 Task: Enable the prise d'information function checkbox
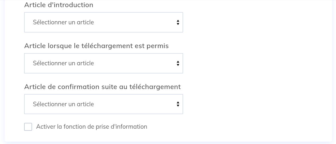point(28,127)
